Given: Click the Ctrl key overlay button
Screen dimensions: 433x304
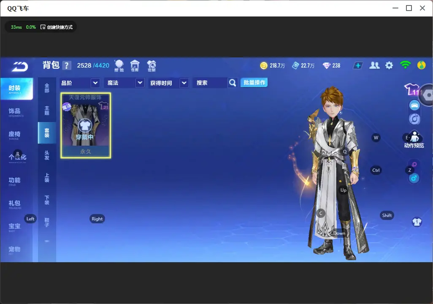Looking at the screenshot, I should [x=376, y=170].
